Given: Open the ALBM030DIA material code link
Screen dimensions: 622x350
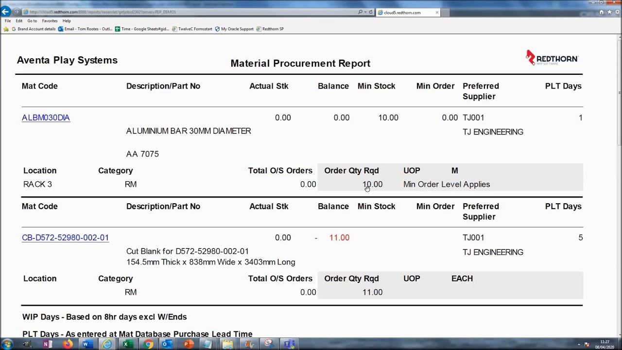Looking at the screenshot, I should tap(46, 118).
